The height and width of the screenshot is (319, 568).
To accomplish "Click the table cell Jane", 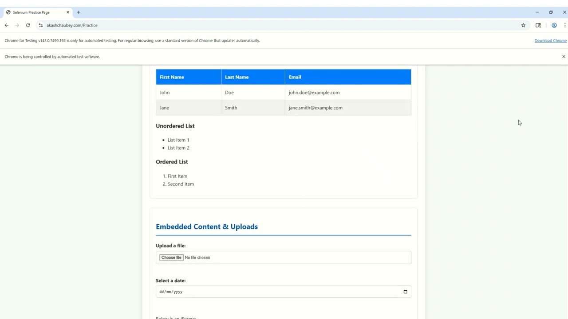I will coord(189,108).
